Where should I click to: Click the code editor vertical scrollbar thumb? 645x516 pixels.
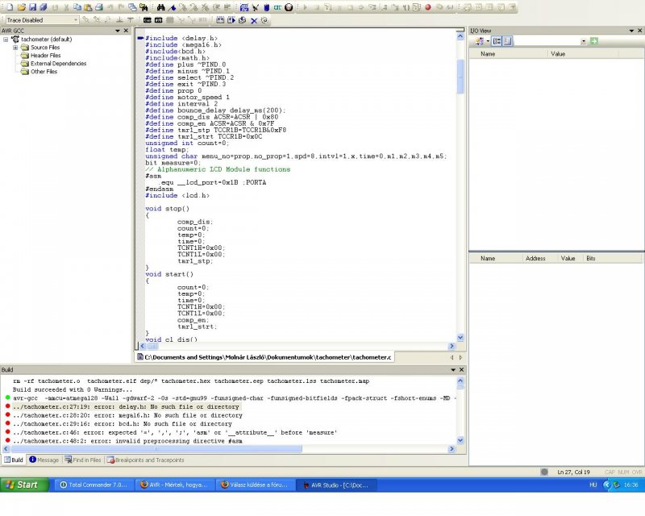pyautogui.click(x=460, y=77)
